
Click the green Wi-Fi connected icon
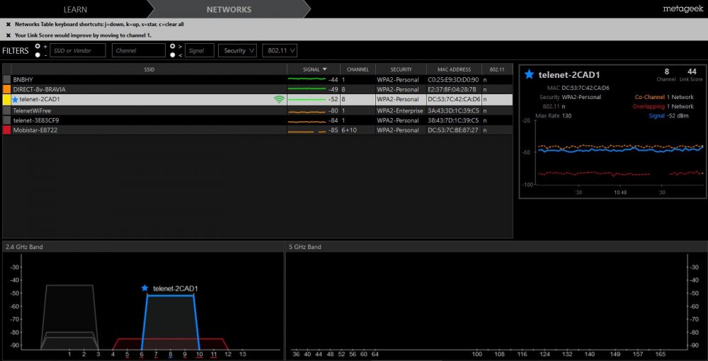click(x=279, y=100)
